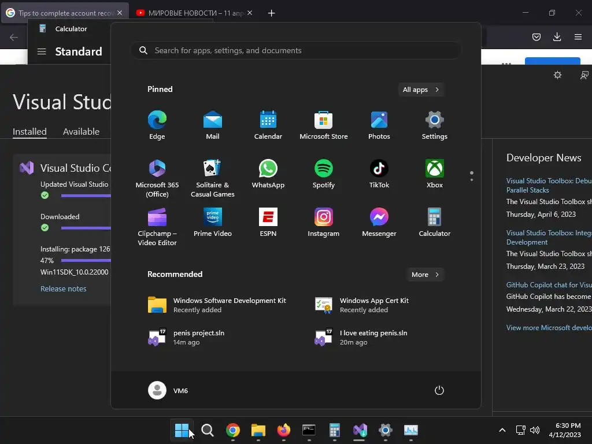Launch the Mail app
The width and height of the screenshot is (592, 444).
213,125
